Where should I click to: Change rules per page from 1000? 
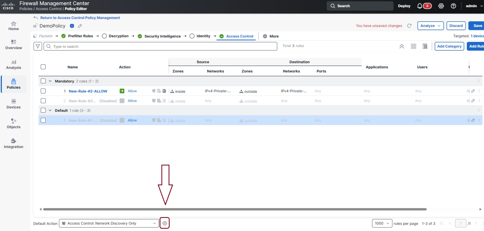tap(382, 223)
